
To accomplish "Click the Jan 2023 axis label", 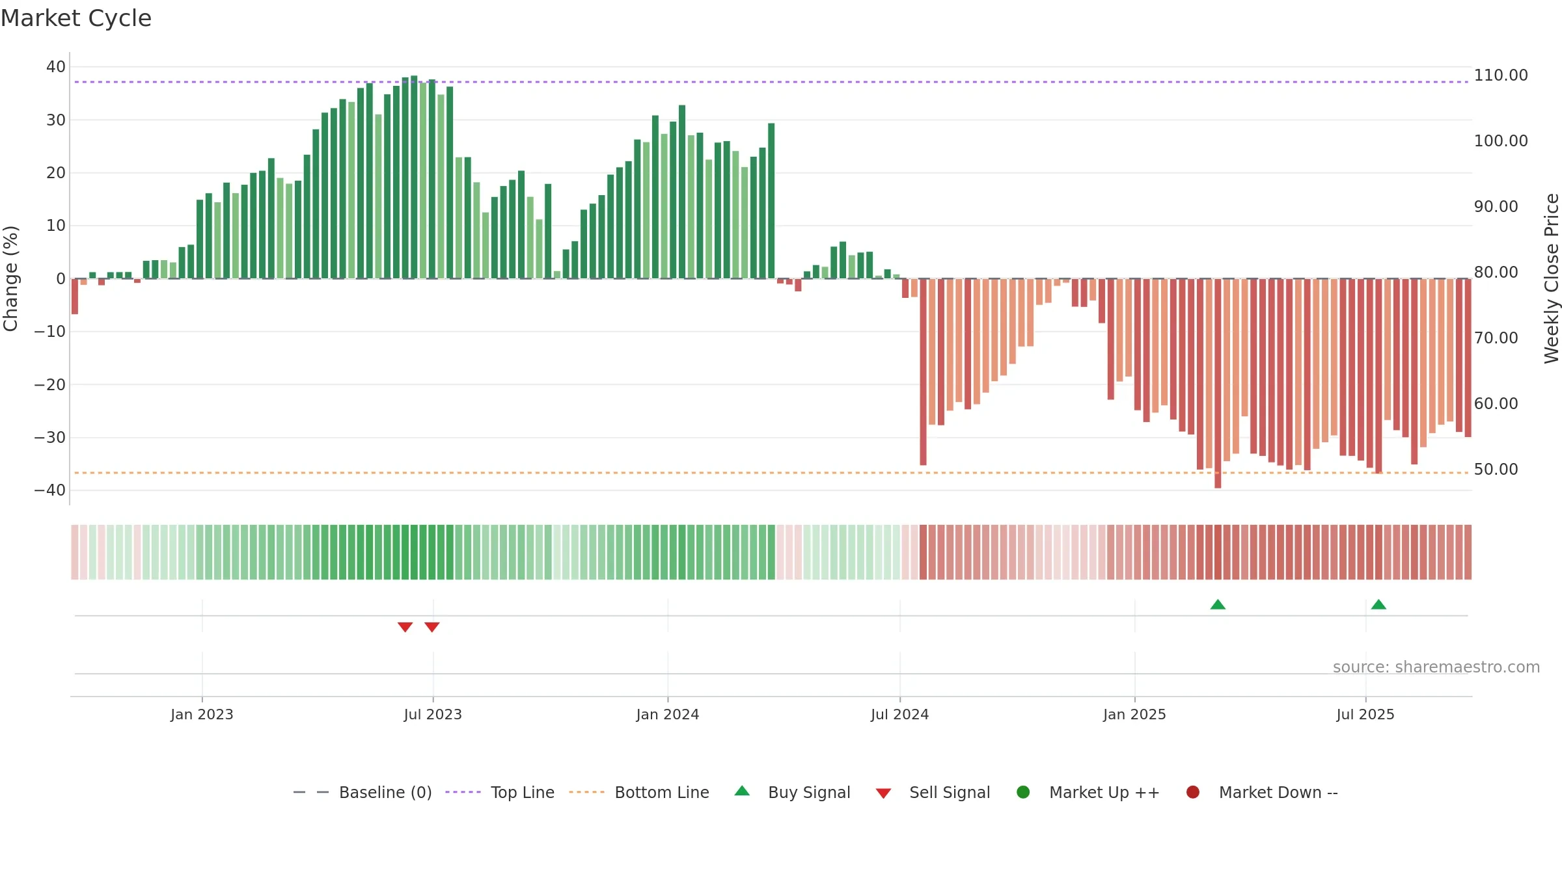I will (x=202, y=714).
